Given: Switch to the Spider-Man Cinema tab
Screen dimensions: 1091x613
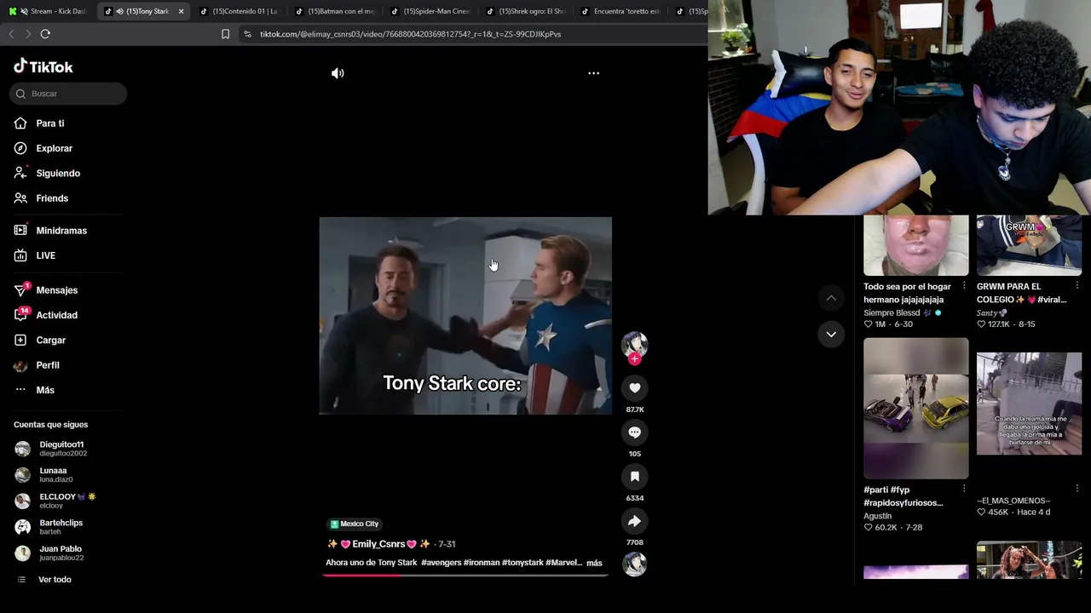Looking at the screenshot, I should pos(430,11).
